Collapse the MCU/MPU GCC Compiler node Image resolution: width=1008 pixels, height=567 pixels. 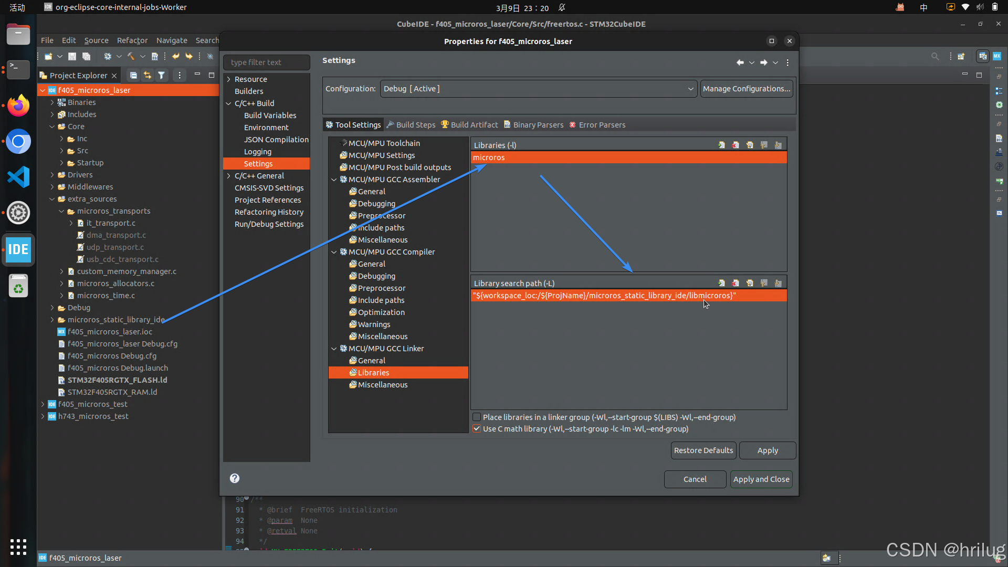[x=334, y=252]
